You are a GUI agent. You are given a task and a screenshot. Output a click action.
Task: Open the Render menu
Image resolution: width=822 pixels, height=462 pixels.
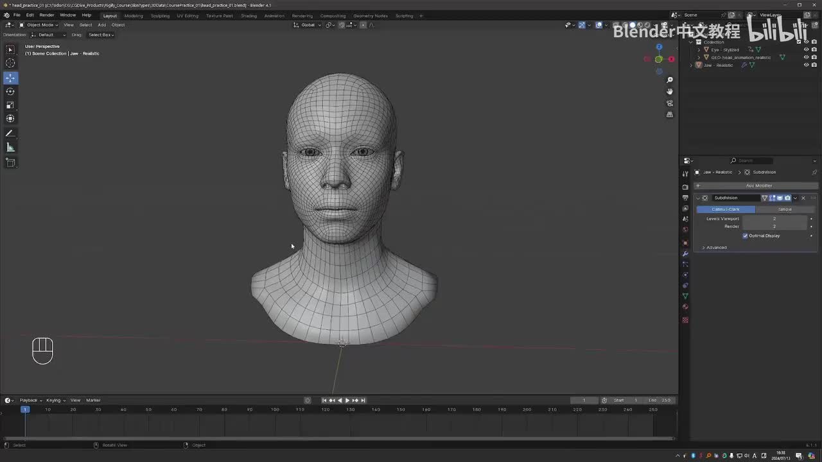47,15
